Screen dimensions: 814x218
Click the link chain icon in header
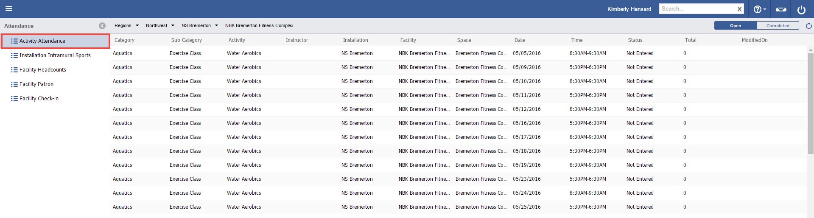781,9
